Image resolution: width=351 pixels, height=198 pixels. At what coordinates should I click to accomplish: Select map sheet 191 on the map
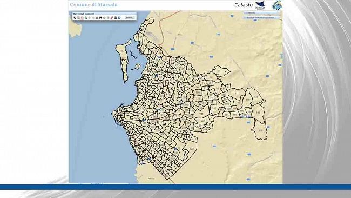tap(201, 114)
